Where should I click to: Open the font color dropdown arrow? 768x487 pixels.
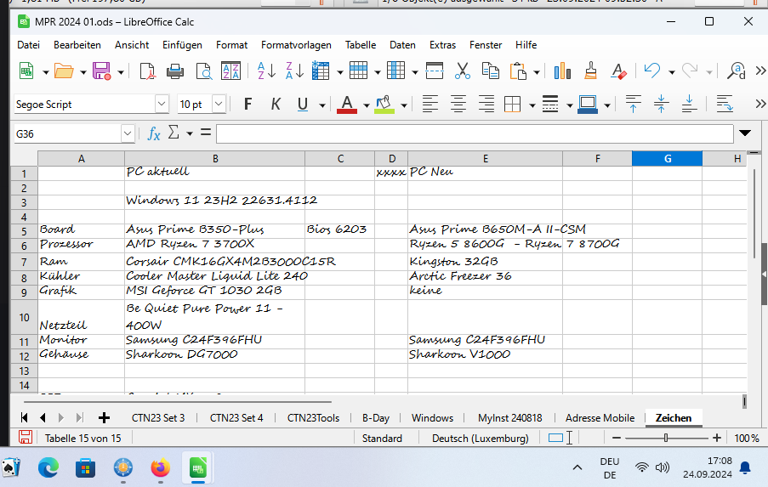(x=367, y=105)
